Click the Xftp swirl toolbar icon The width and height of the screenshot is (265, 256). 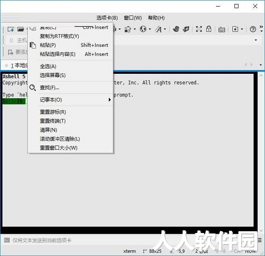(176, 29)
